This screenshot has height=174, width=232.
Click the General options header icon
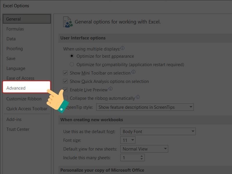68,22
